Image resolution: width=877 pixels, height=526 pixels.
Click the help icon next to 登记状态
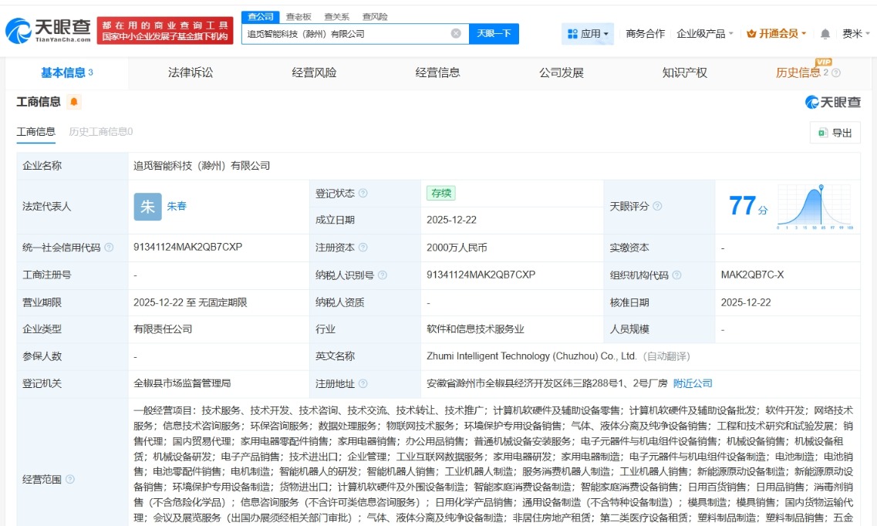pyautogui.click(x=363, y=194)
